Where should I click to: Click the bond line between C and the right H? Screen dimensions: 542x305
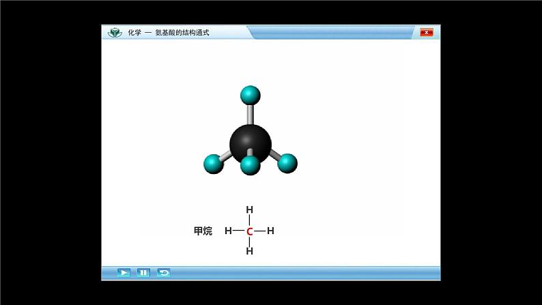click(x=260, y=231)
